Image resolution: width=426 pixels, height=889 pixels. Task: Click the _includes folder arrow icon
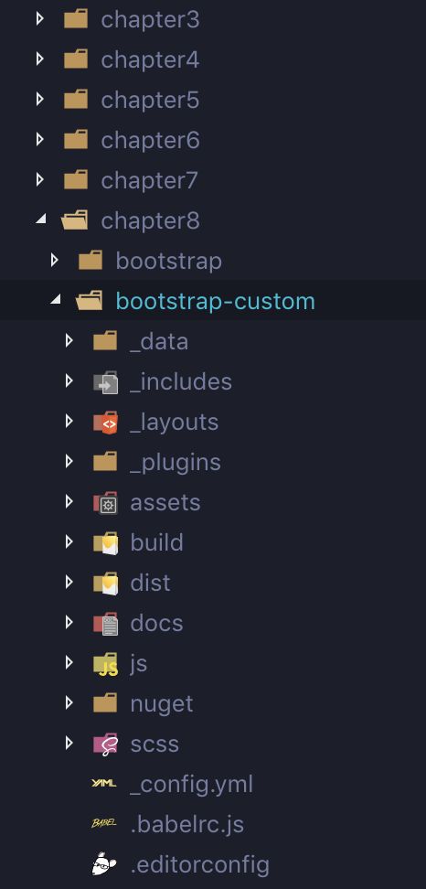(105, 381)
